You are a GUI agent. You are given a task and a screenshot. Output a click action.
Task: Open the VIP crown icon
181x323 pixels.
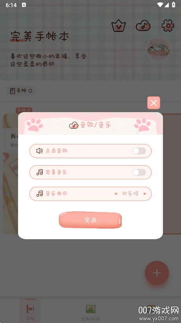click(119, 26)
